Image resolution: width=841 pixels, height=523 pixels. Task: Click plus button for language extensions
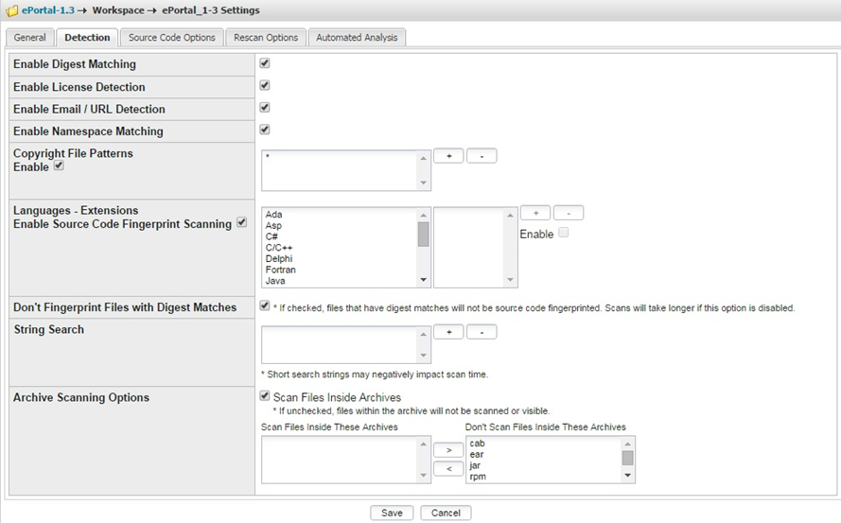coord(535,214)
